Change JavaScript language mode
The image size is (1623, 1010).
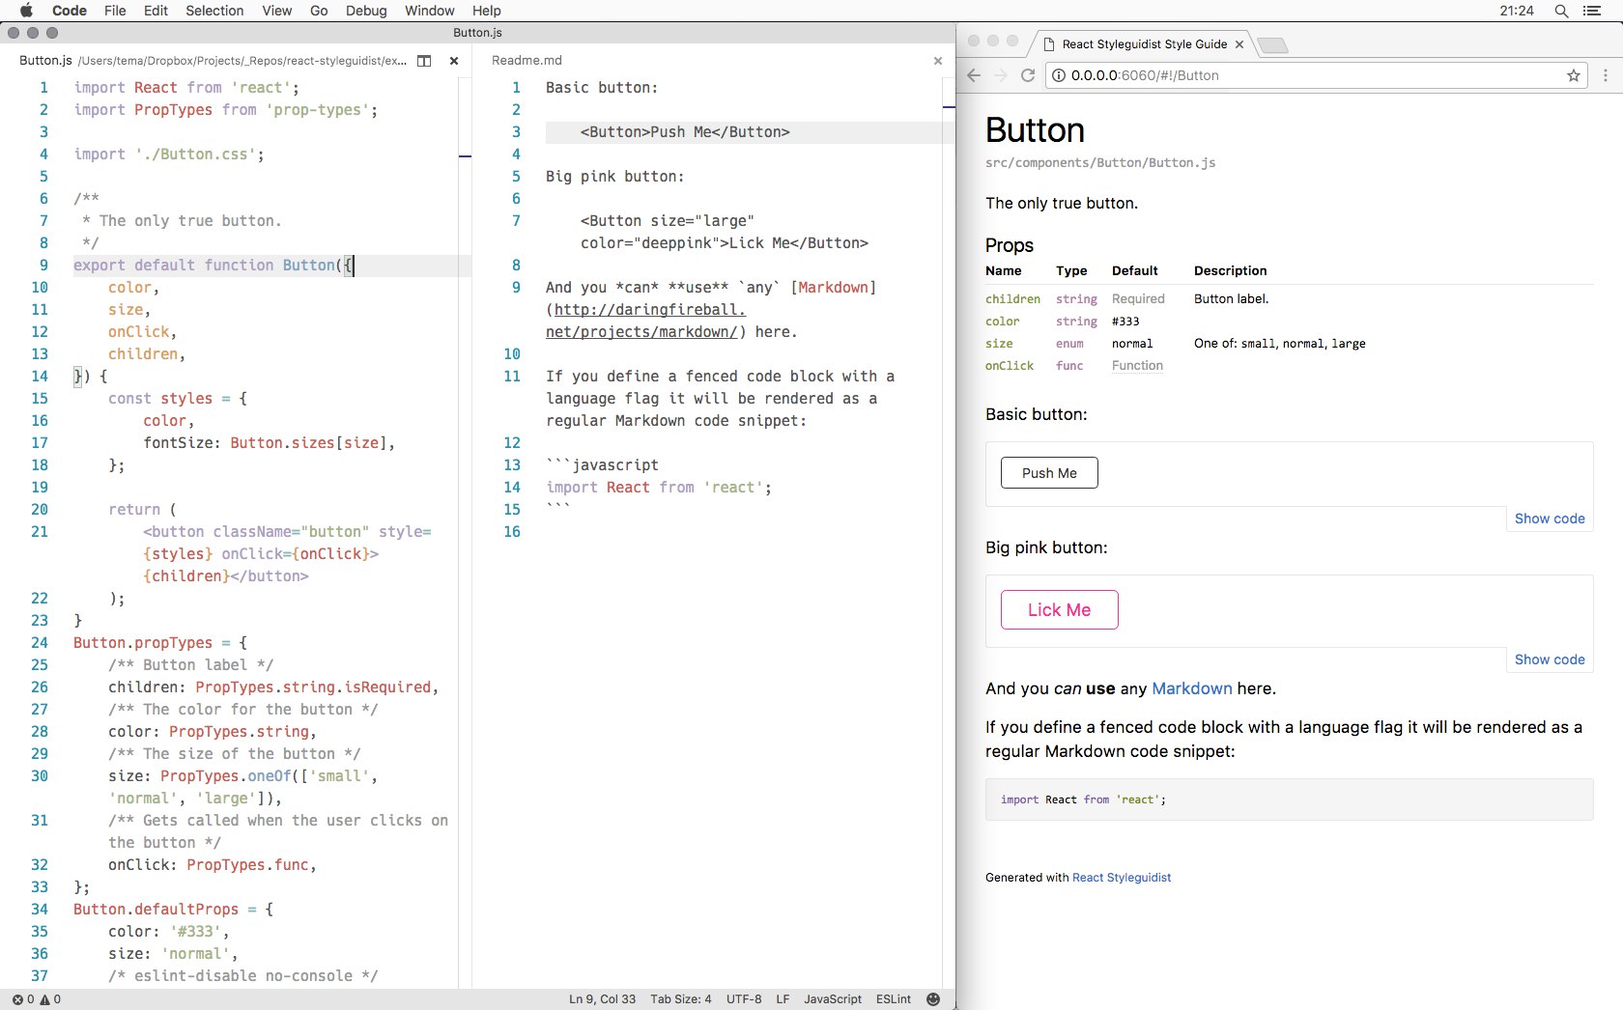click(x=833, y=999)
